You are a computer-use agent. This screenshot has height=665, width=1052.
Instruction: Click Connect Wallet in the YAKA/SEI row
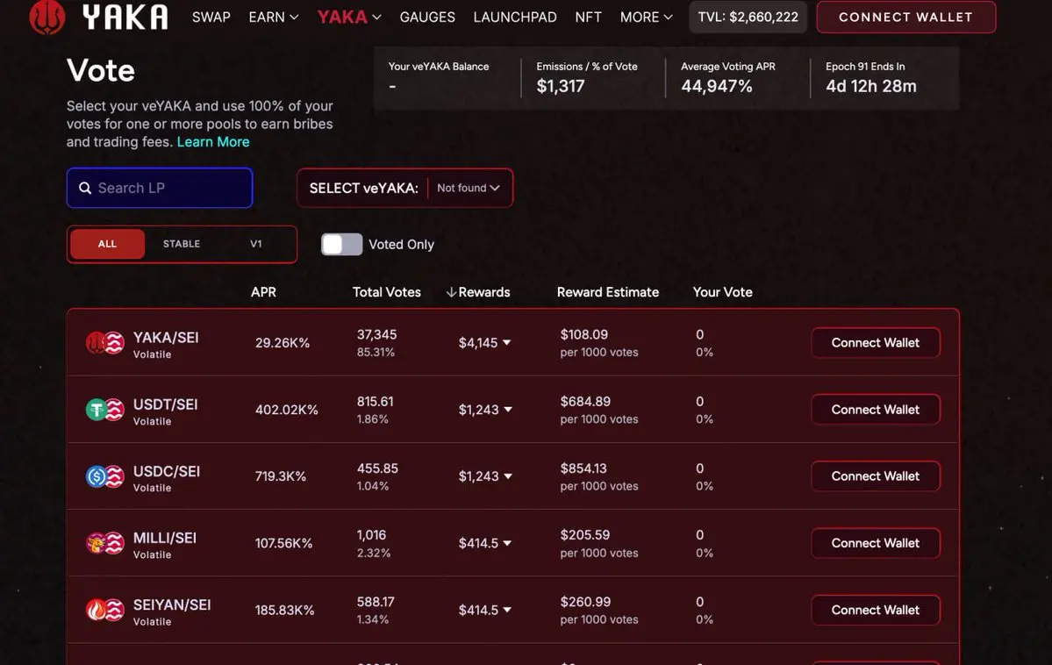pos(876,343)
